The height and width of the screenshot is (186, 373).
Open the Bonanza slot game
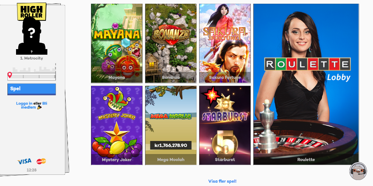(171, 43)
